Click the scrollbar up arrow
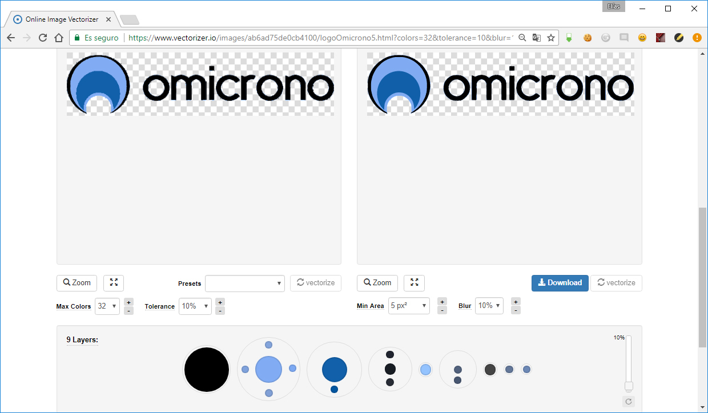The width and height of the screenshot is (708, 413). pyautogui.click(x=702, y=53)
